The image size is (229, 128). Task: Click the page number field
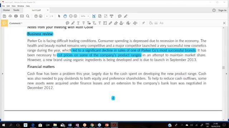coord(47,16)
